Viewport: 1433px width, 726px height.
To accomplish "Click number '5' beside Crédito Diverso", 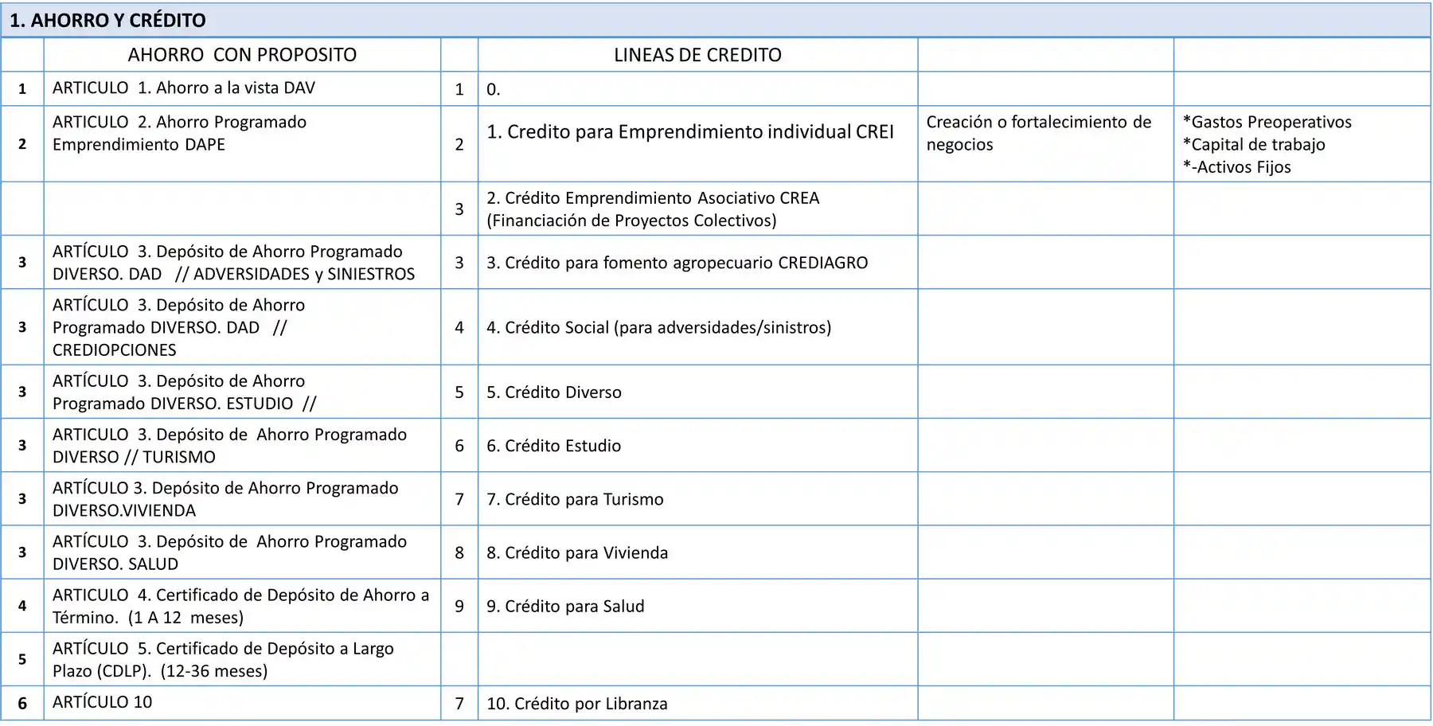I will (x=459, y=392).
